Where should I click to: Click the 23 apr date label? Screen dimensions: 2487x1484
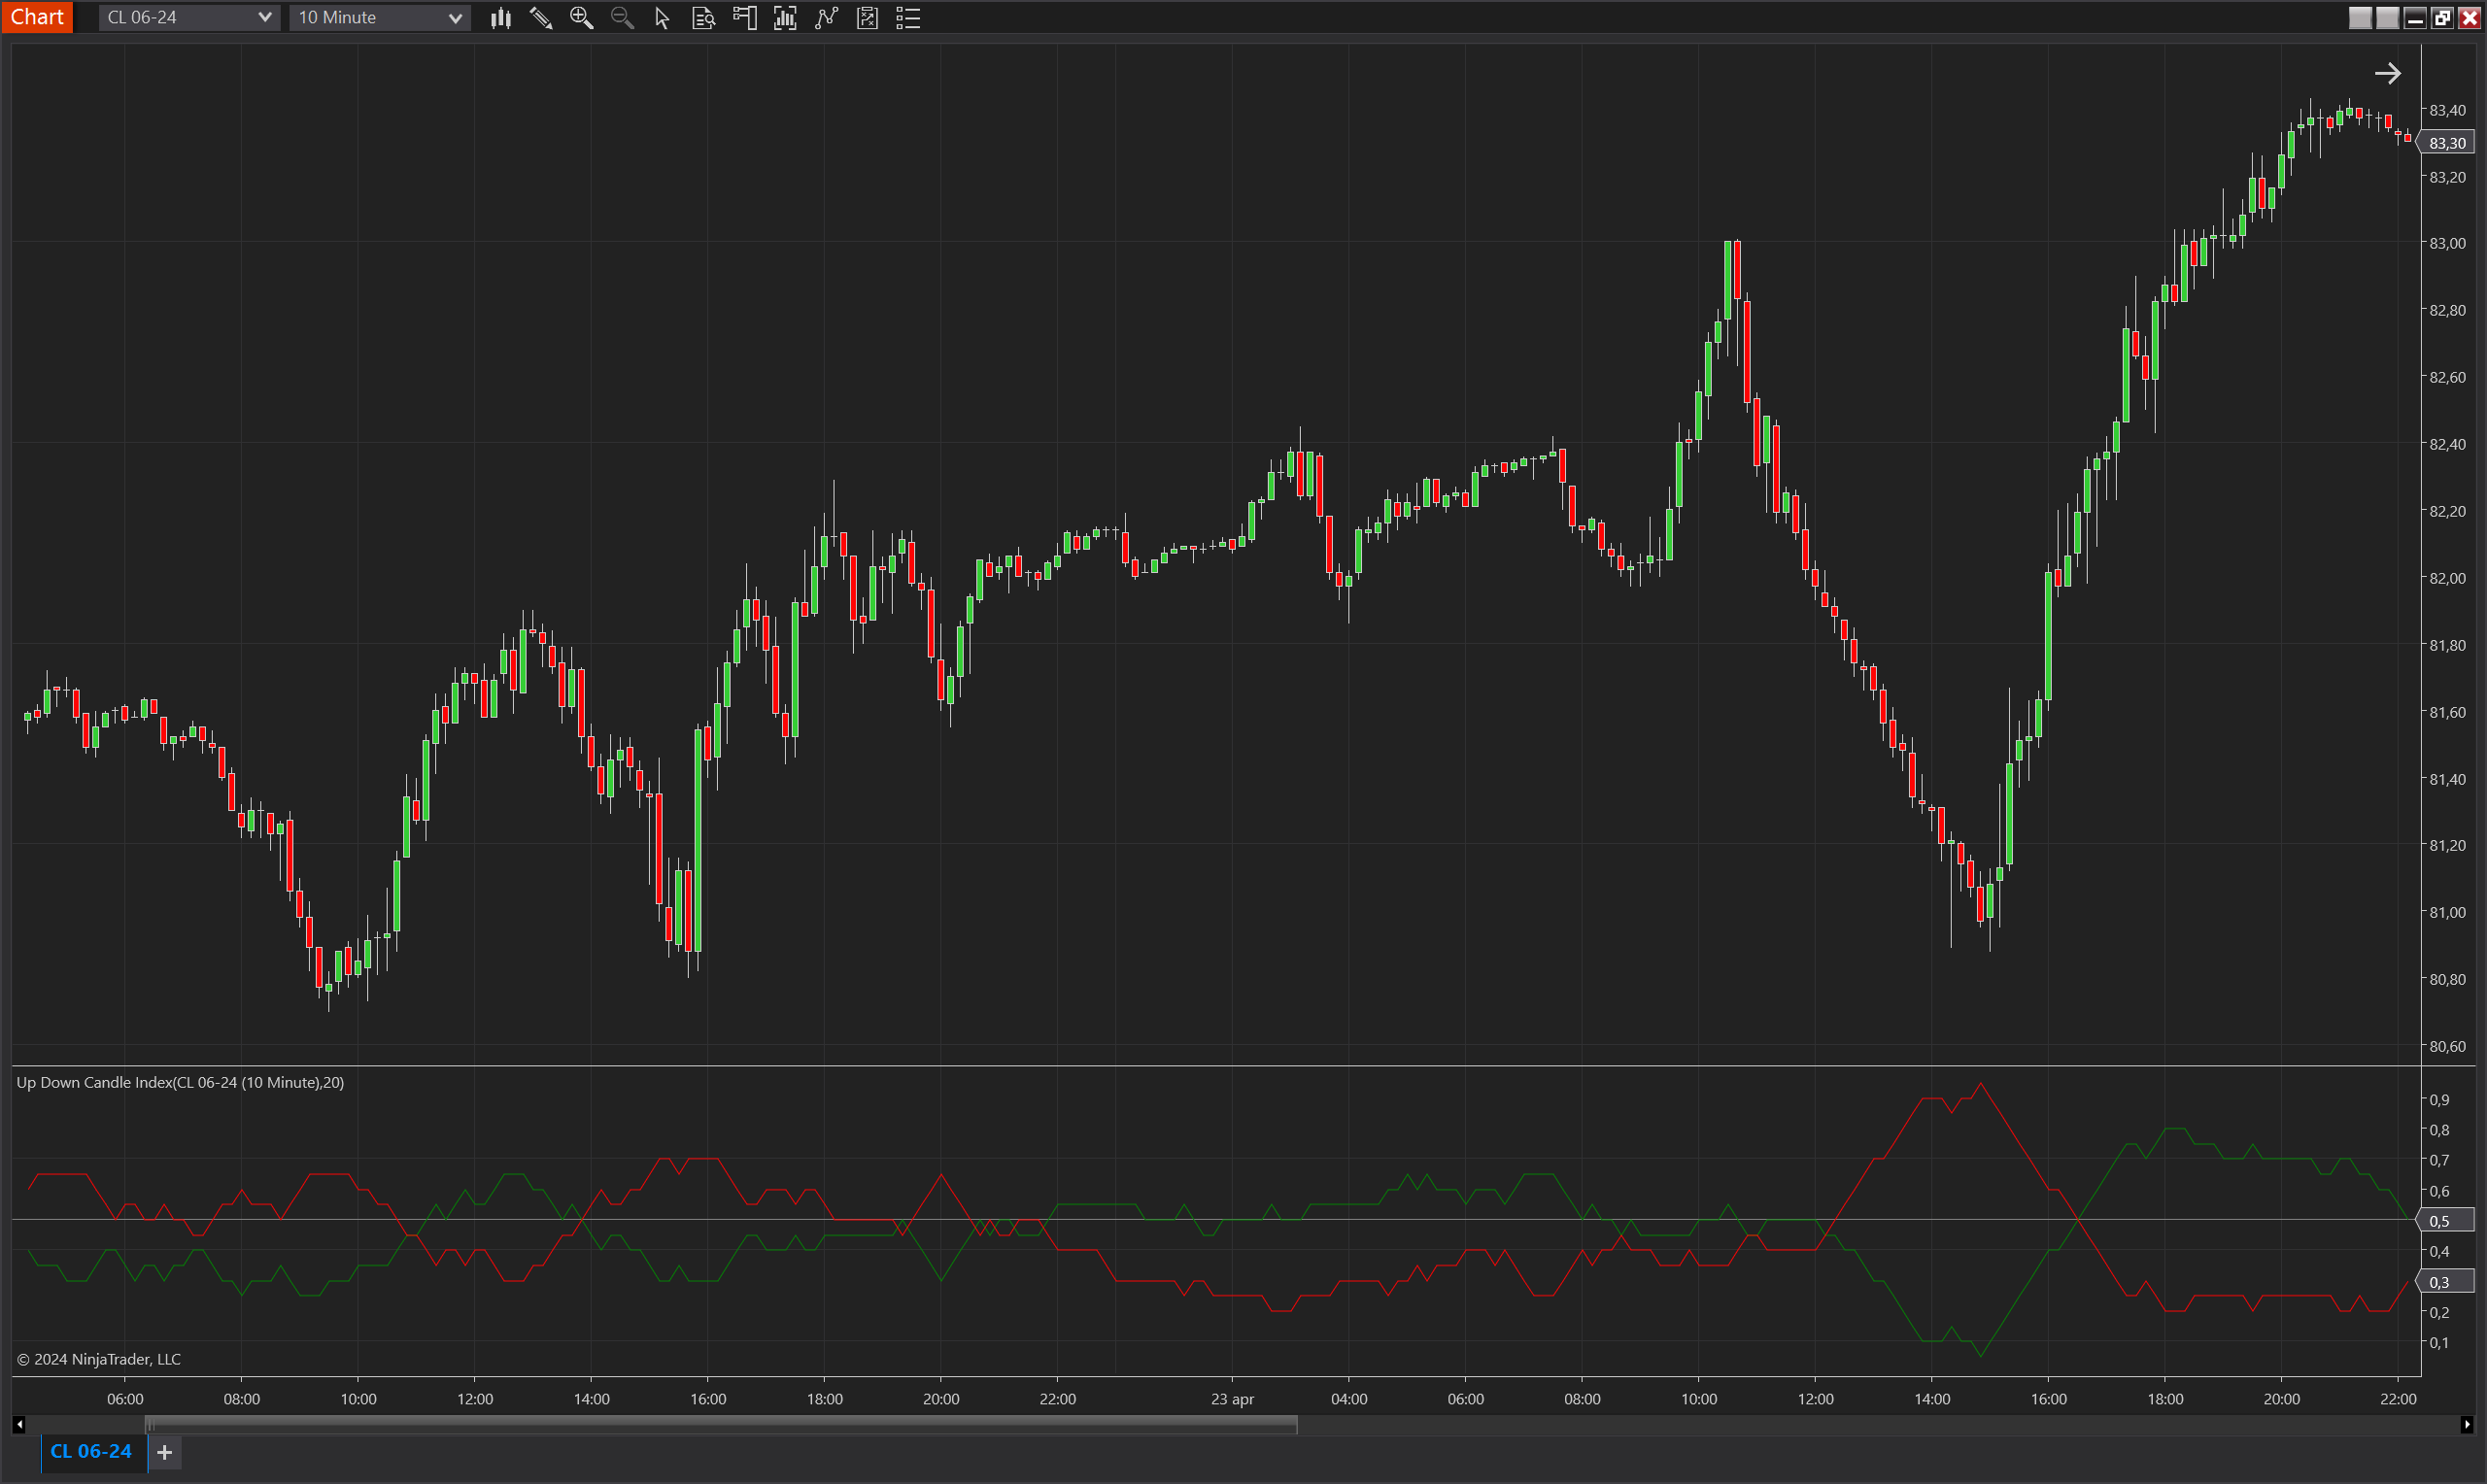coord(1232,1399)
